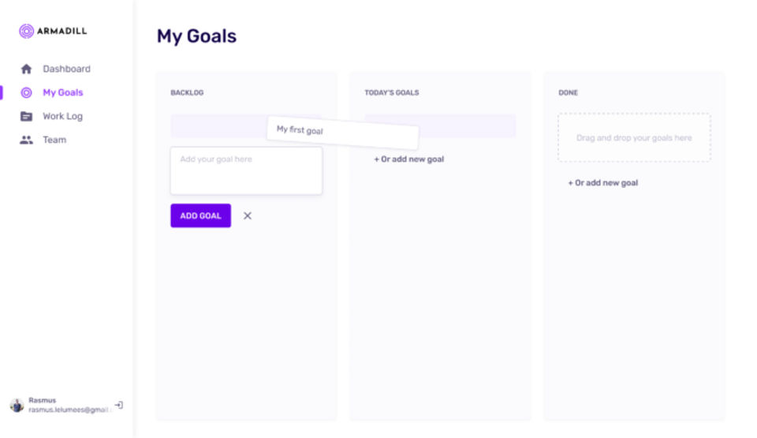
Task: Add a new goal under Today's Goals
Action: pyautogui.click(x=408, y=159)
